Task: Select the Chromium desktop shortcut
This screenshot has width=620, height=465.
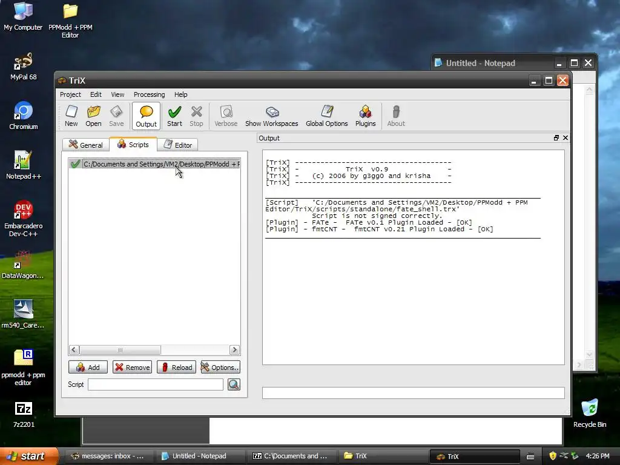Action: (24, 116)
